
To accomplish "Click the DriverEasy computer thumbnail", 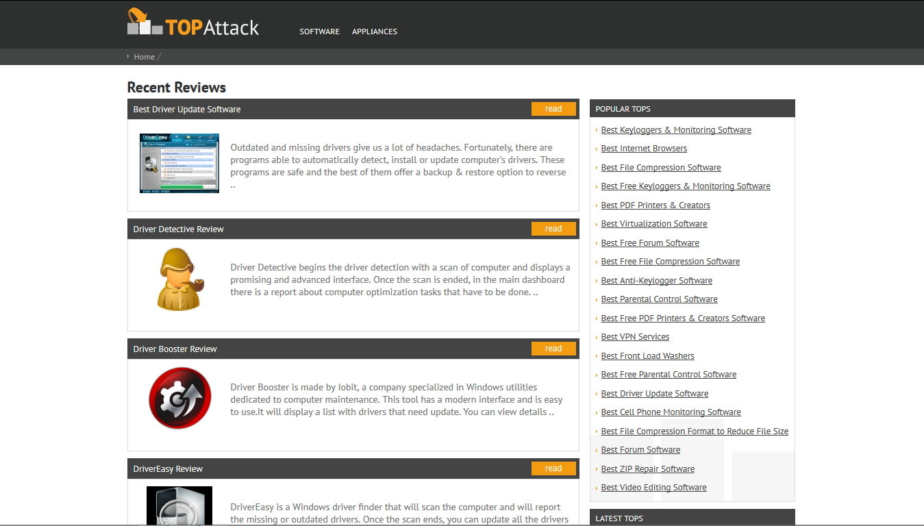I will tap(179, 505).
